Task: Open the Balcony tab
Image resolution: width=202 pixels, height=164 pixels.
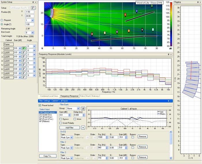Action: 96,96
